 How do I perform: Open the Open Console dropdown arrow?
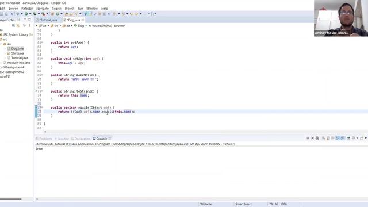pos(366,138)
